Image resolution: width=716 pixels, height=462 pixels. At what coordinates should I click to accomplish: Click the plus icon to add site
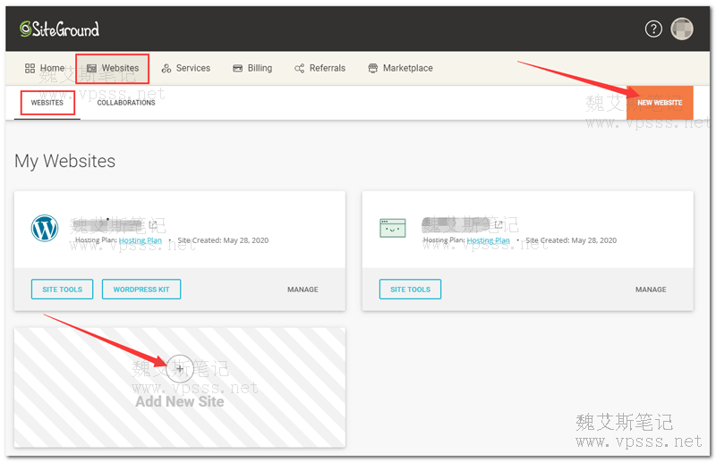coord(180,368)
